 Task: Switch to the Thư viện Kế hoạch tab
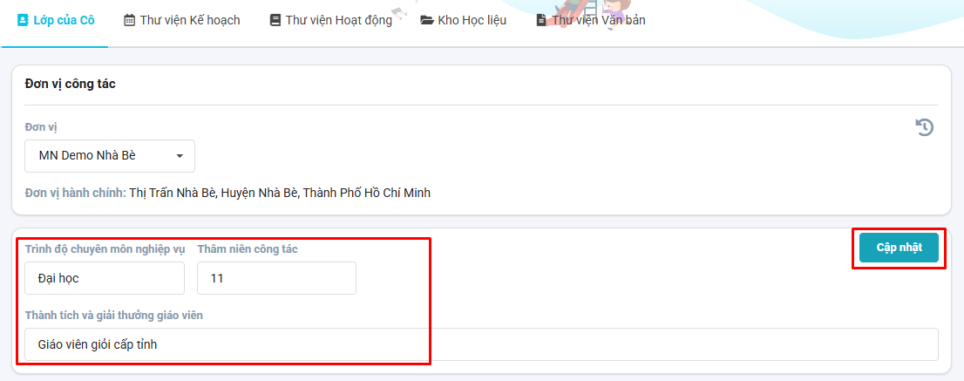182,20
